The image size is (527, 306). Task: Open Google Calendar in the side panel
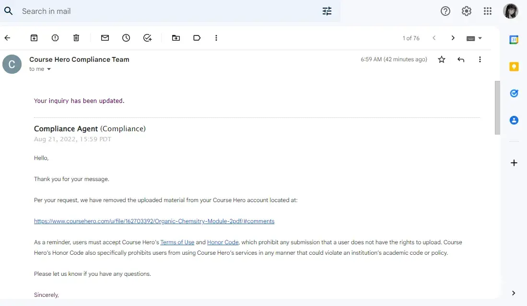[514, 40]
